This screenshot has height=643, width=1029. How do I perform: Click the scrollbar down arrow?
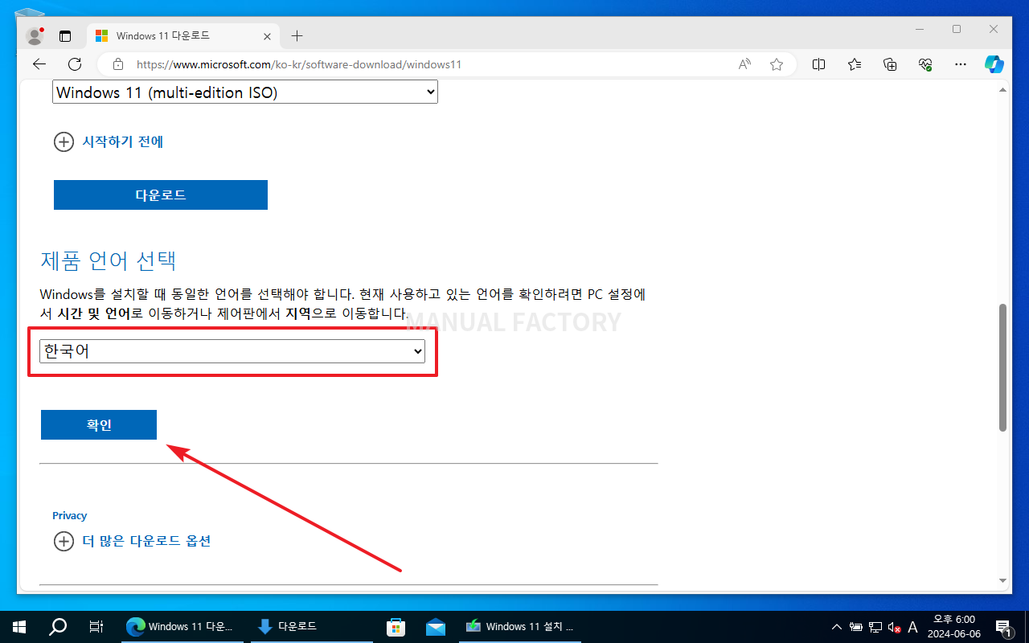(1002, 580)
